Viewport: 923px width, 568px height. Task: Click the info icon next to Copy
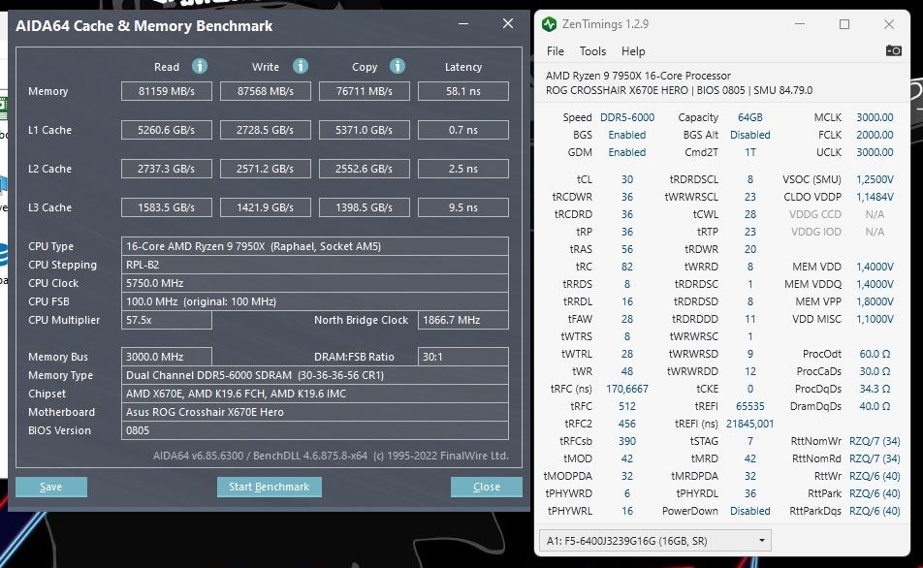click(x=398, y=66)
